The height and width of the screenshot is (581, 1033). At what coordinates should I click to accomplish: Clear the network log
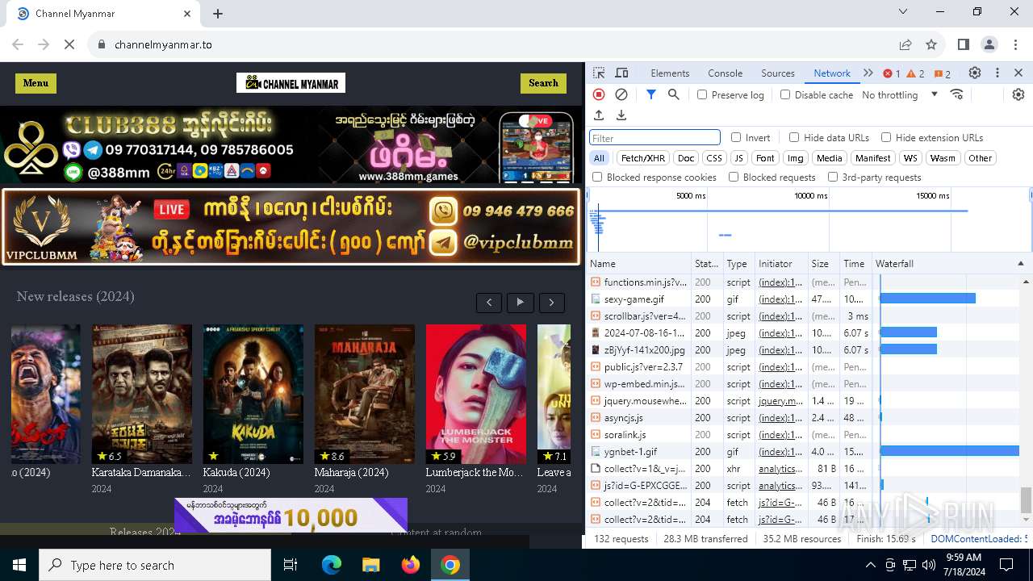click(x=621, y=94)
